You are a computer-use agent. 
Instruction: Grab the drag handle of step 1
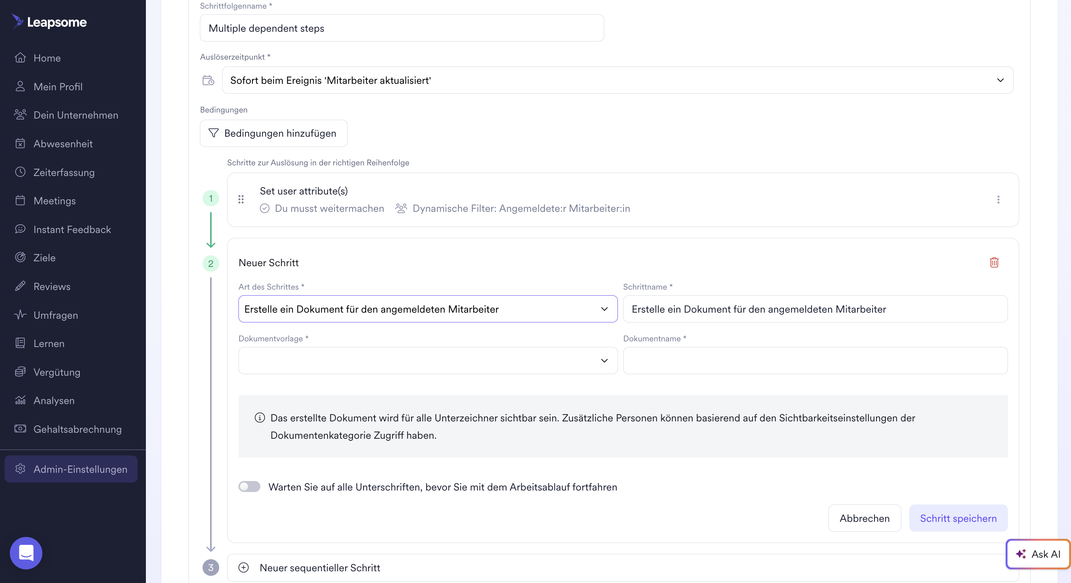pyautogui.click(x=241, y=199)
